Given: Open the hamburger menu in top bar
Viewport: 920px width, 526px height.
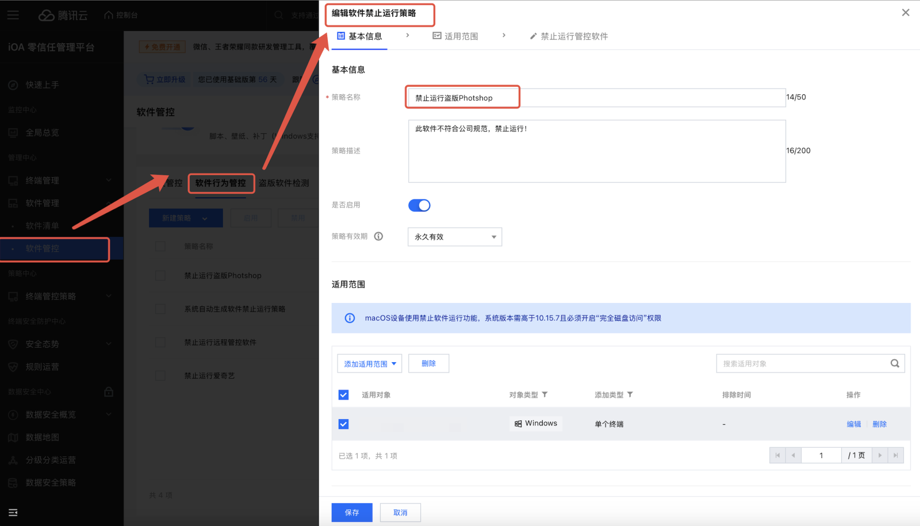Looking at the screenshot, I should click(13, 16).
